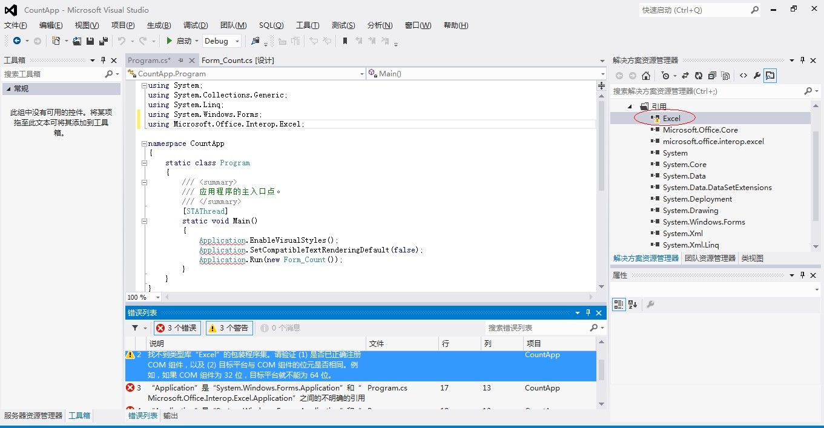Toggle Preview Selected Items icon

tap(770, 76)
